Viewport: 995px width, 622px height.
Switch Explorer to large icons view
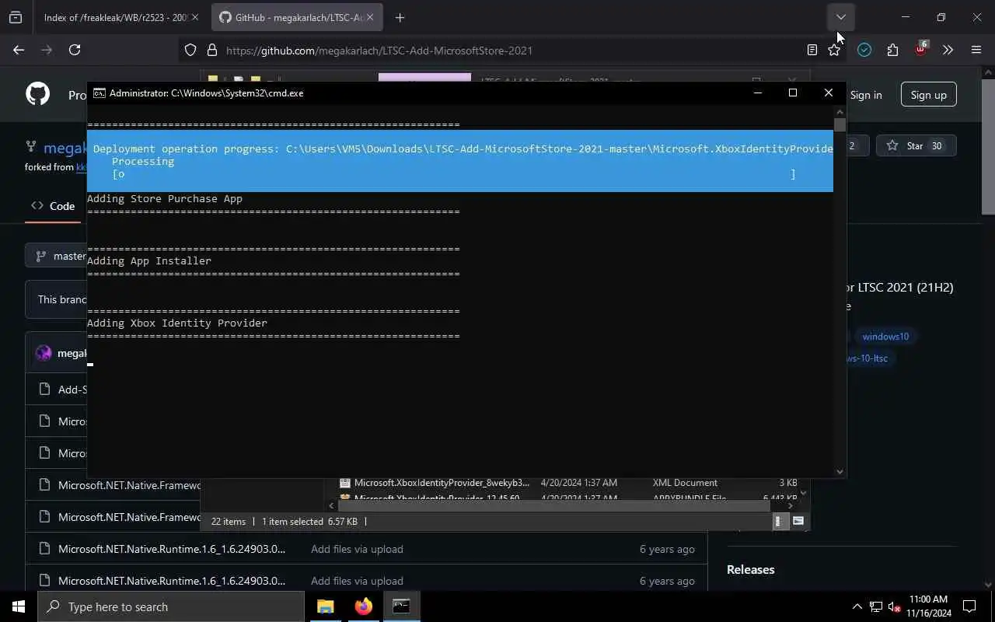[798, 522]
